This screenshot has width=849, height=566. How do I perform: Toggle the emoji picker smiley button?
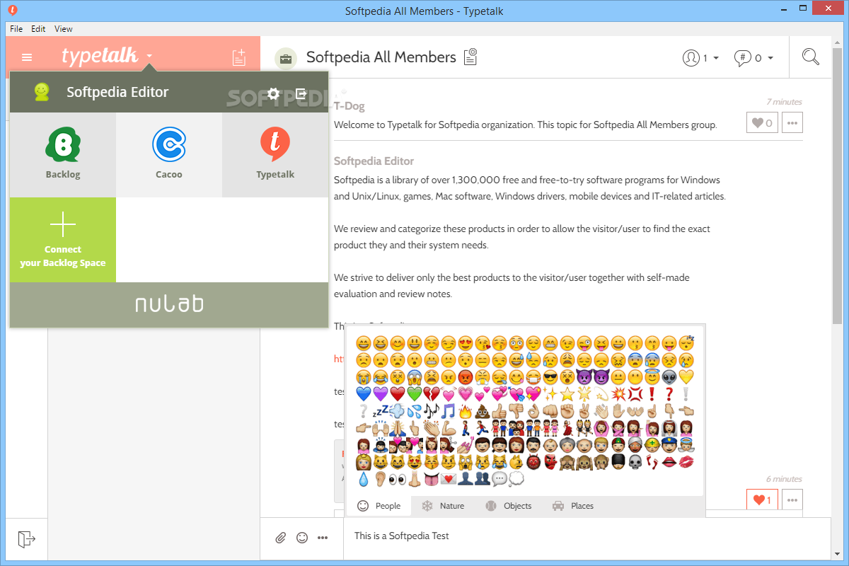pos(302,538)
